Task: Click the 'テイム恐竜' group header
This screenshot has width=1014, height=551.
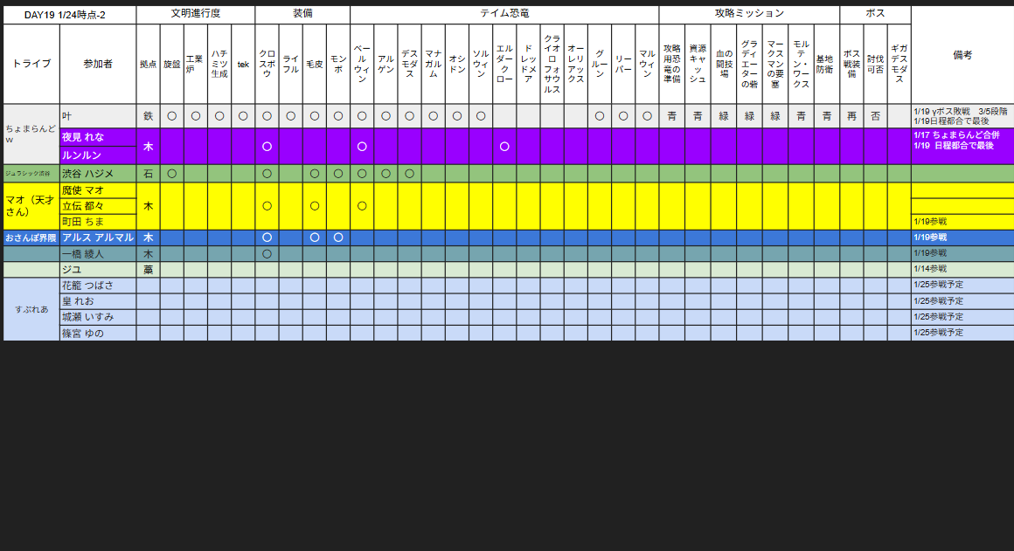Action: [504, 15]
